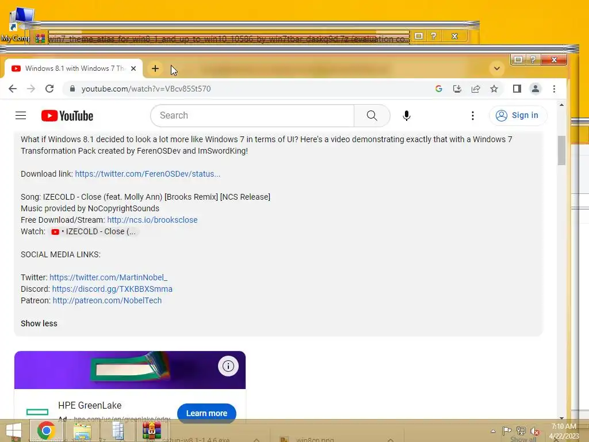Click the muted volume tray icon
The height and width of the screenshot is (442, 589).
pos(534,431)
